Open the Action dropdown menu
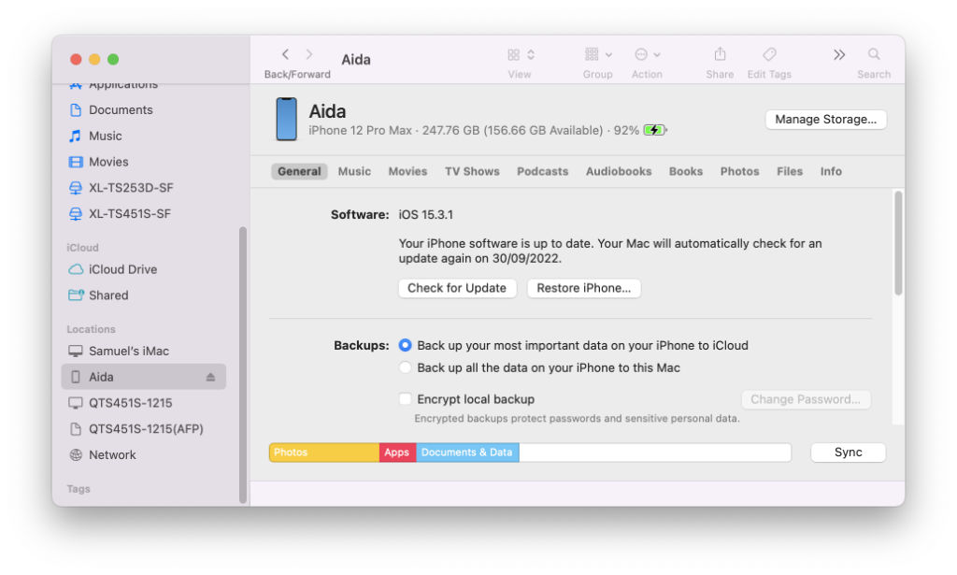The image size is (957, 575). pos(647,54)
